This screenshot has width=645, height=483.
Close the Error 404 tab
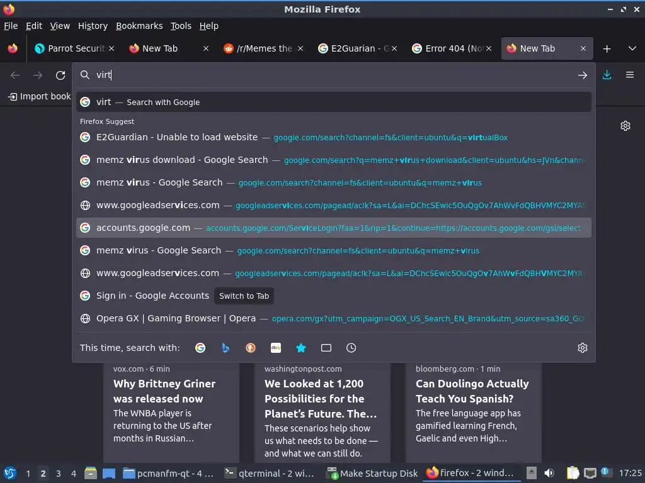tap(489, 48)
